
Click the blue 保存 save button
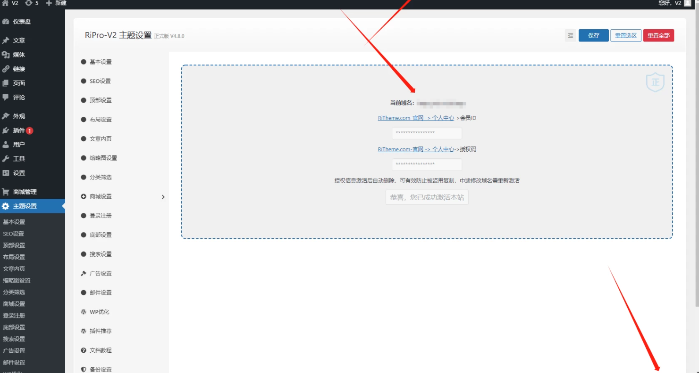(x=594, y=35)
